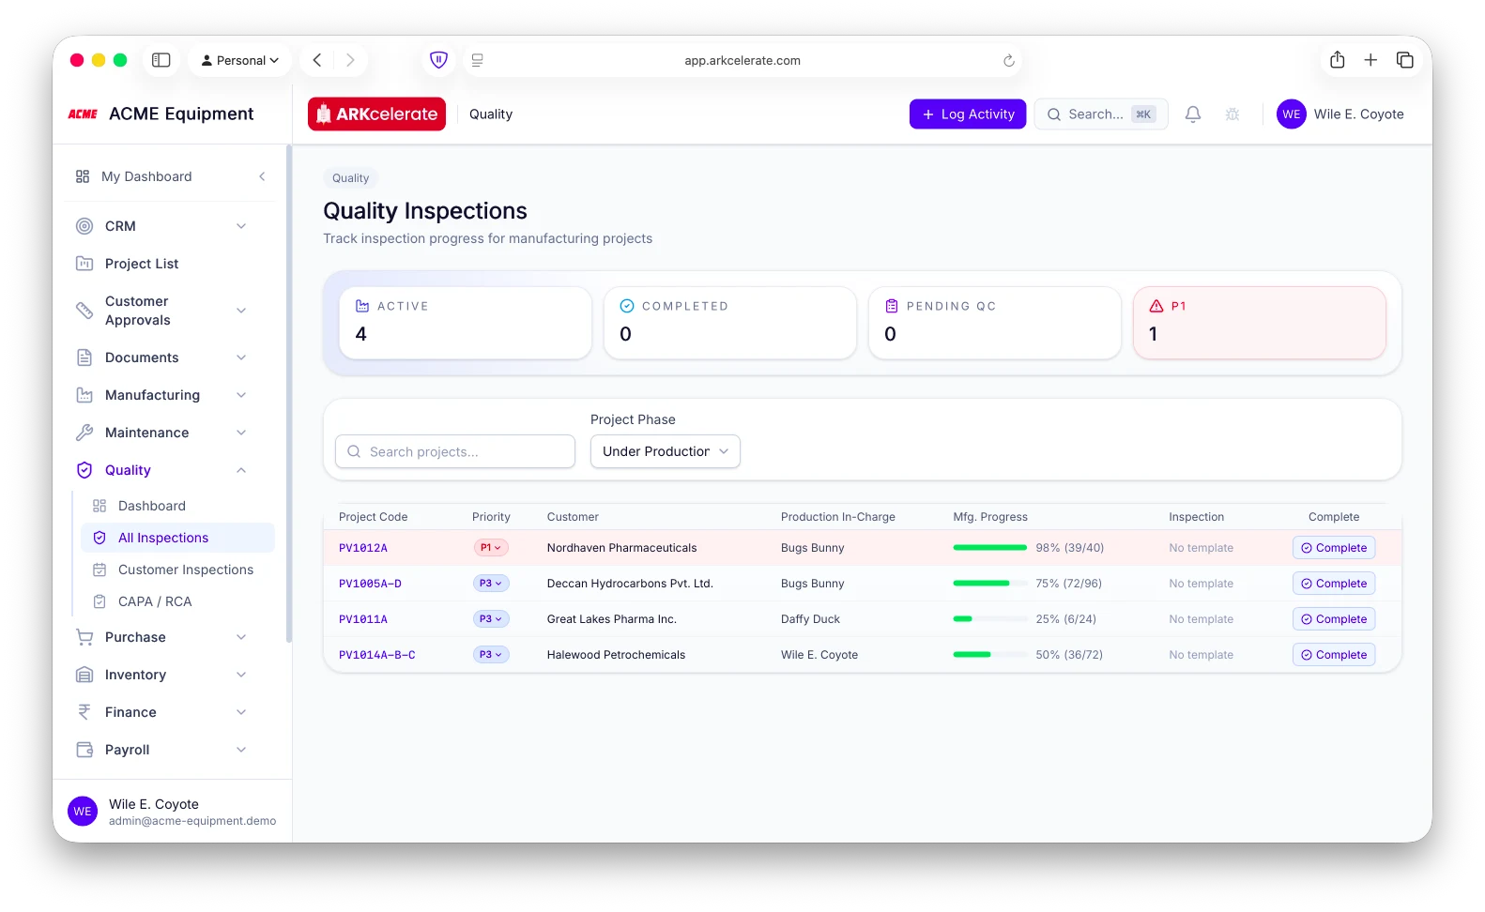Viewport: 1485px width, 912px height.
Task: Click the Safari share icon
Action: [x=1337, y=60]
